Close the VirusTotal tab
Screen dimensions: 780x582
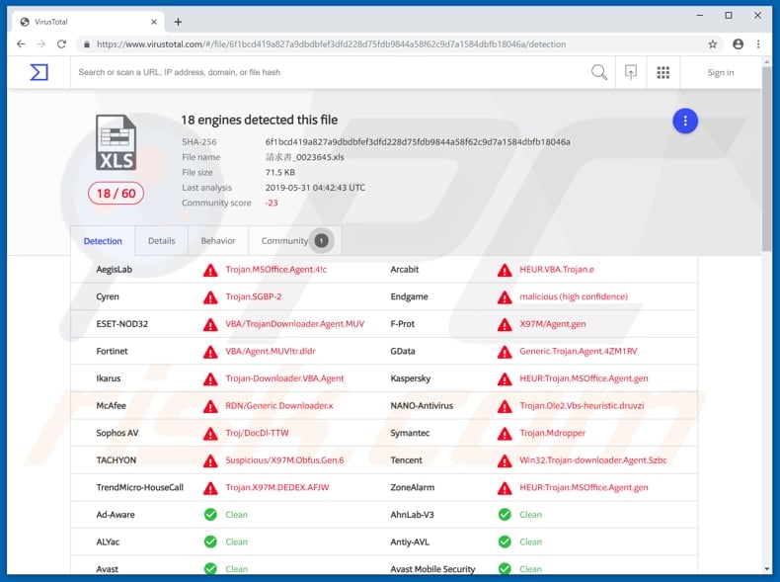154,22
